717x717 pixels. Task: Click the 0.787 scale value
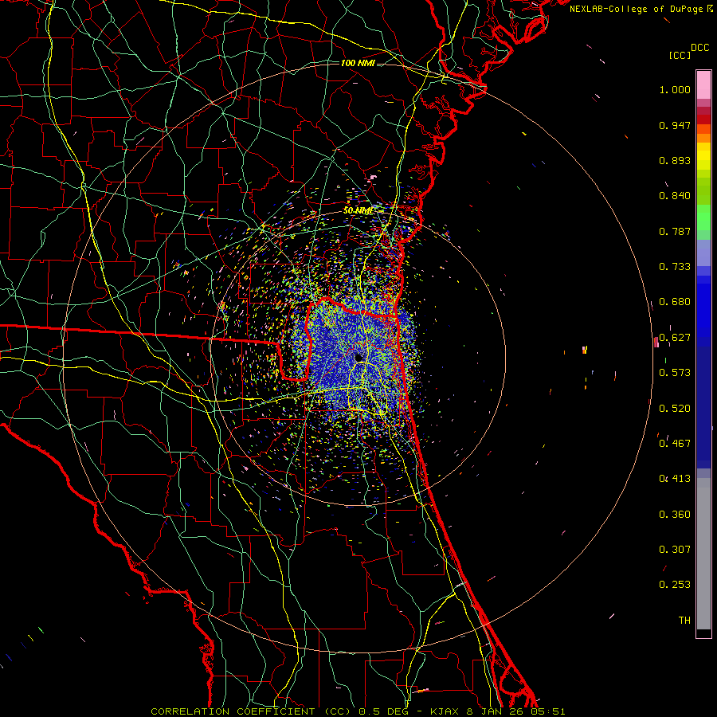[675, 231]
